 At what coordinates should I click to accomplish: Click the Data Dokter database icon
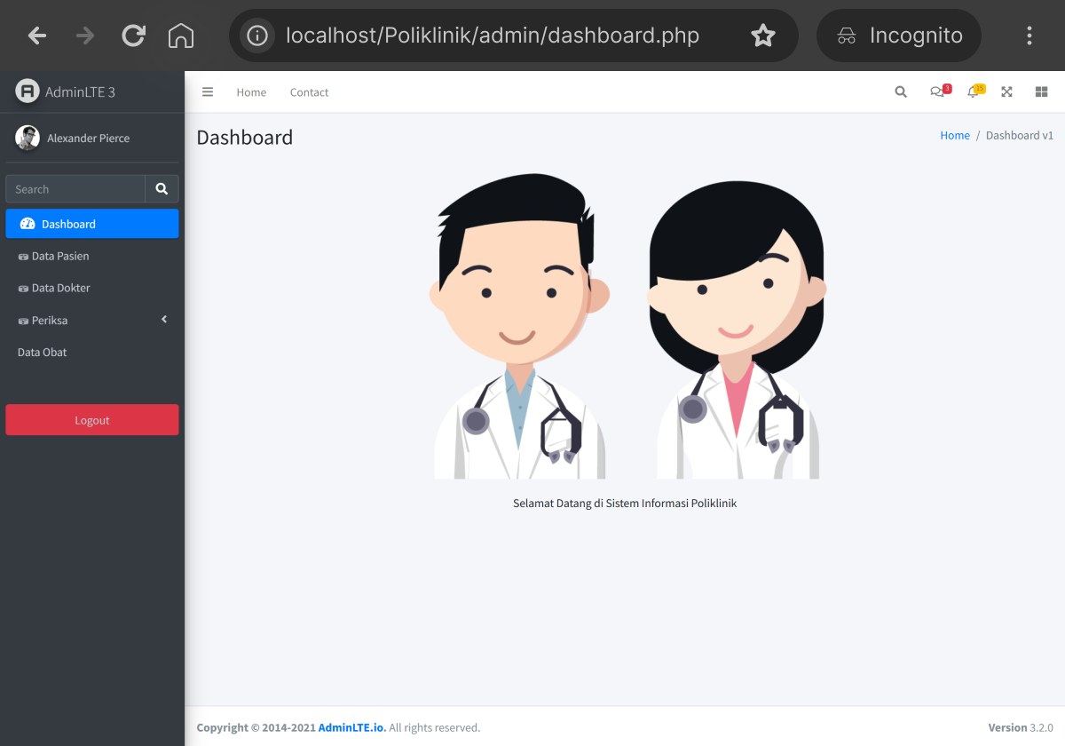[22, 288]
